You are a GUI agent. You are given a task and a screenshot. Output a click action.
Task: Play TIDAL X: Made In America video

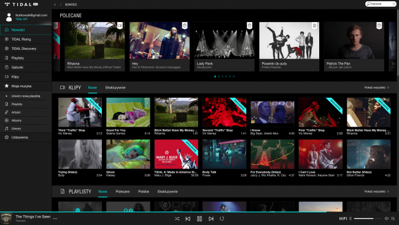[176, 154]
